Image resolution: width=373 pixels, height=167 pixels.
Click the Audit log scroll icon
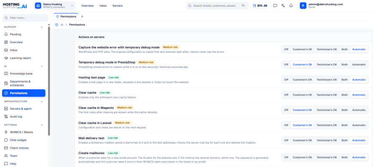coord(6,116)
